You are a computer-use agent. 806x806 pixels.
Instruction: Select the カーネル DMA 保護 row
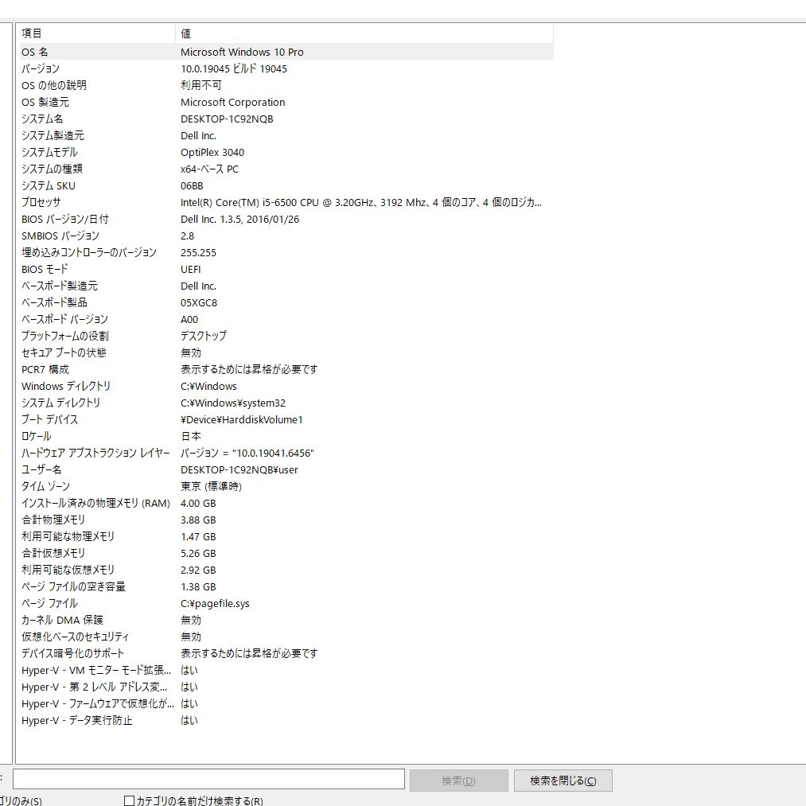point(95,620)
